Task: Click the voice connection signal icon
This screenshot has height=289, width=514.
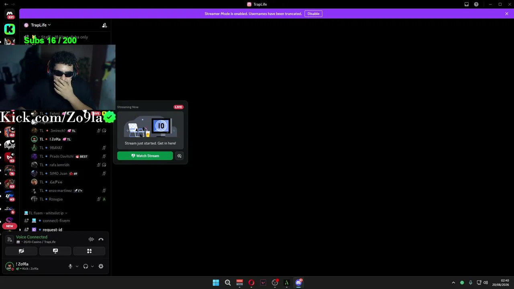Action: pos(10,239)
